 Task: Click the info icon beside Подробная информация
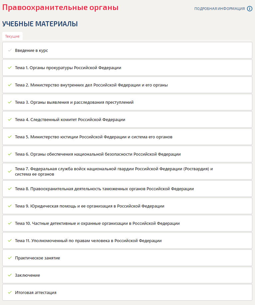(250, 9)
